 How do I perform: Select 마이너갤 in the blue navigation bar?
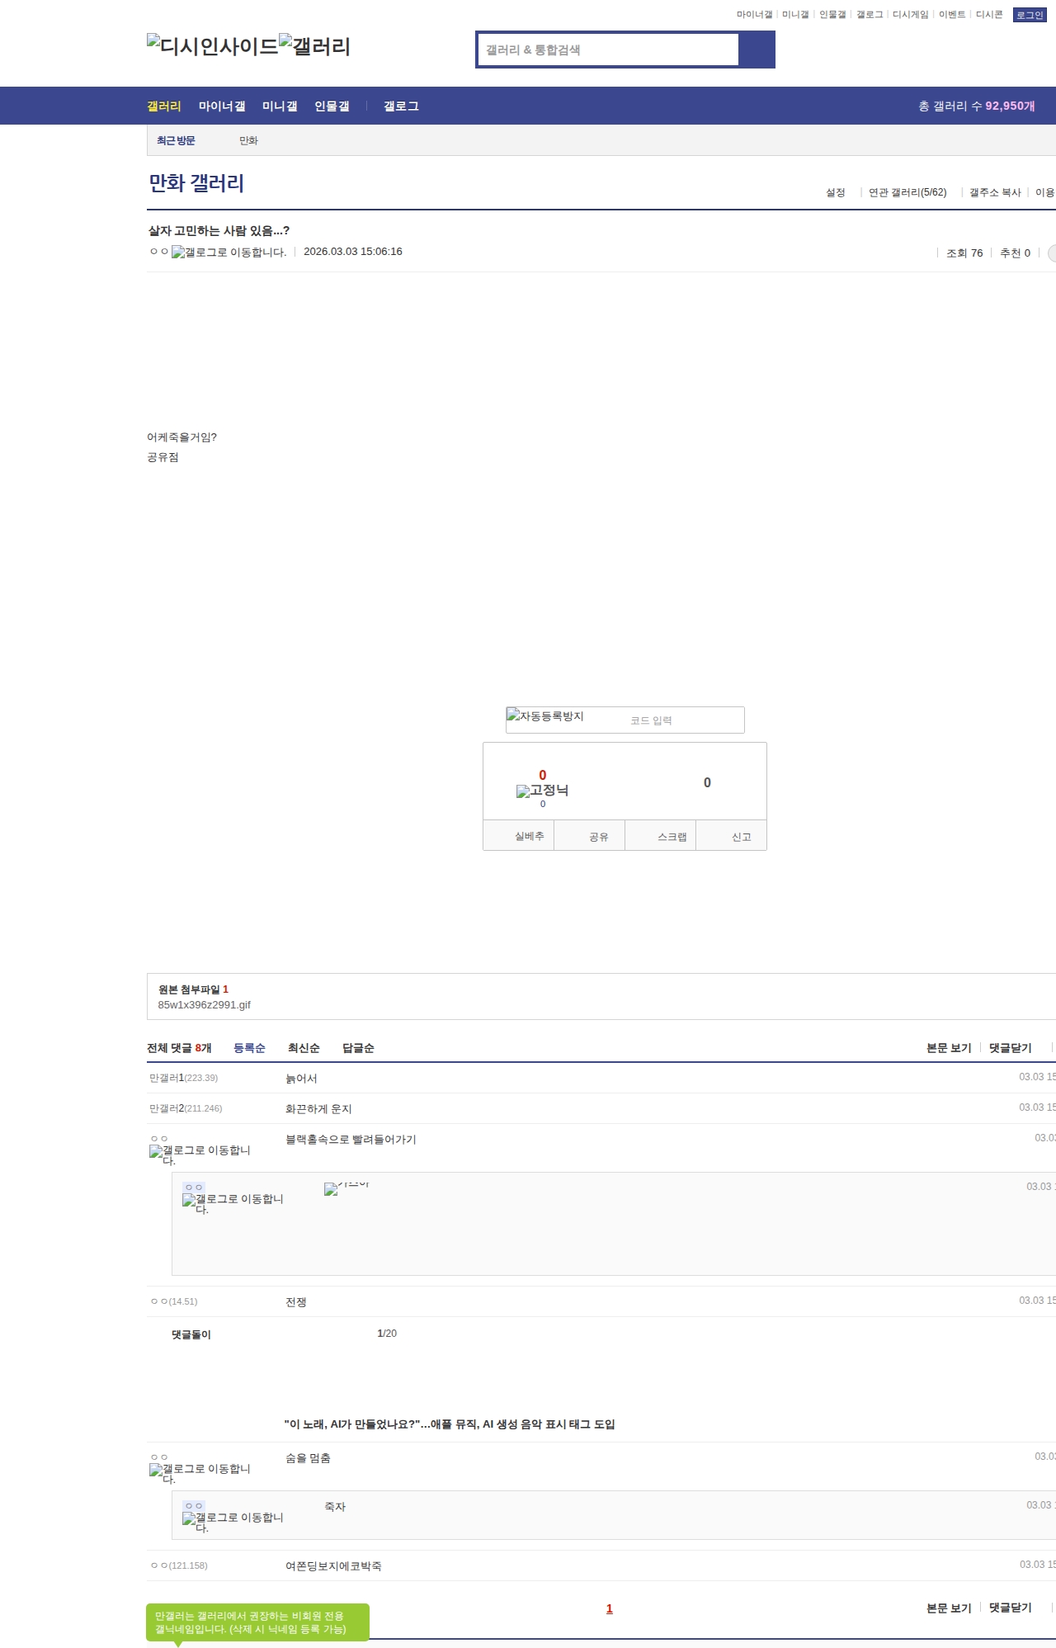[x=222, y=106]
